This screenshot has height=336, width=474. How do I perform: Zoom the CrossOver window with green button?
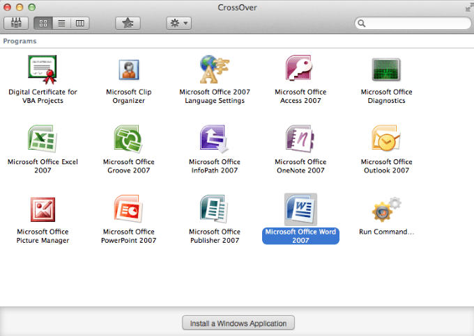(32, 7)
